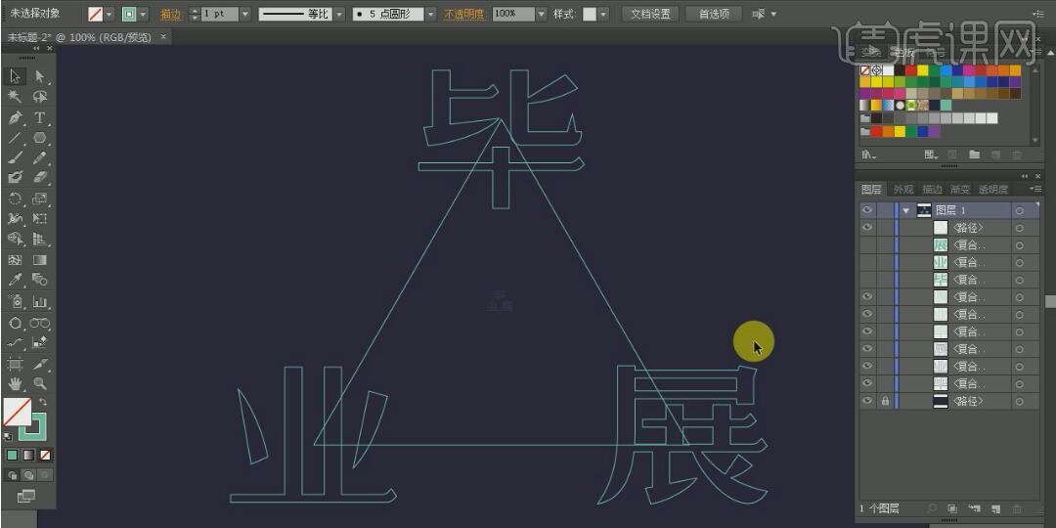1056x528 pixels.
Task: Select the Type tool
Action: (40, 117)
